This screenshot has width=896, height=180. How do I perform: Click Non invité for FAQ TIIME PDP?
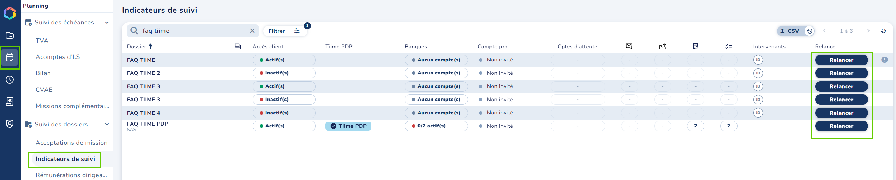tap(500, 126)
